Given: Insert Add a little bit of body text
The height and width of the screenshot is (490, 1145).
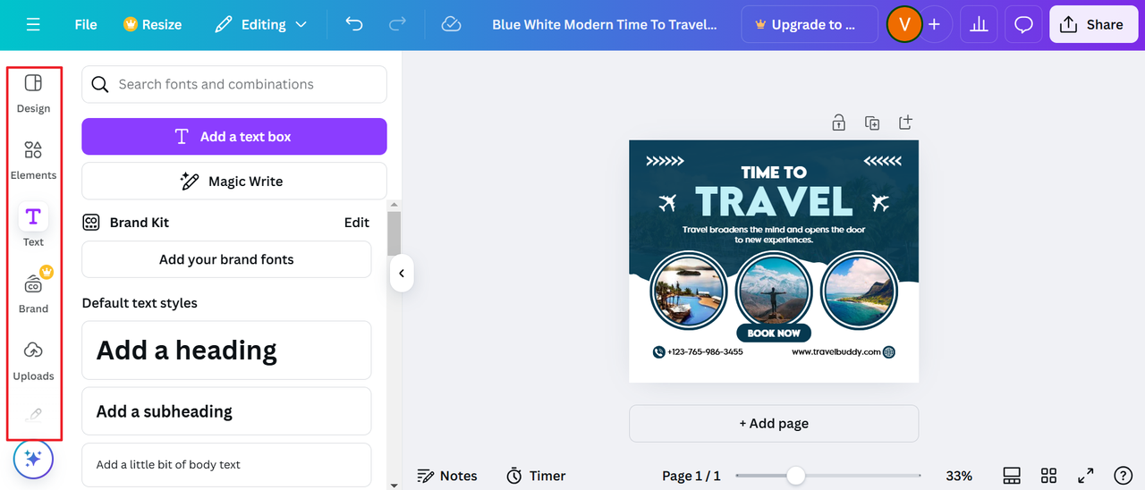Looking at the screenshot, I should tap(226, 465).
